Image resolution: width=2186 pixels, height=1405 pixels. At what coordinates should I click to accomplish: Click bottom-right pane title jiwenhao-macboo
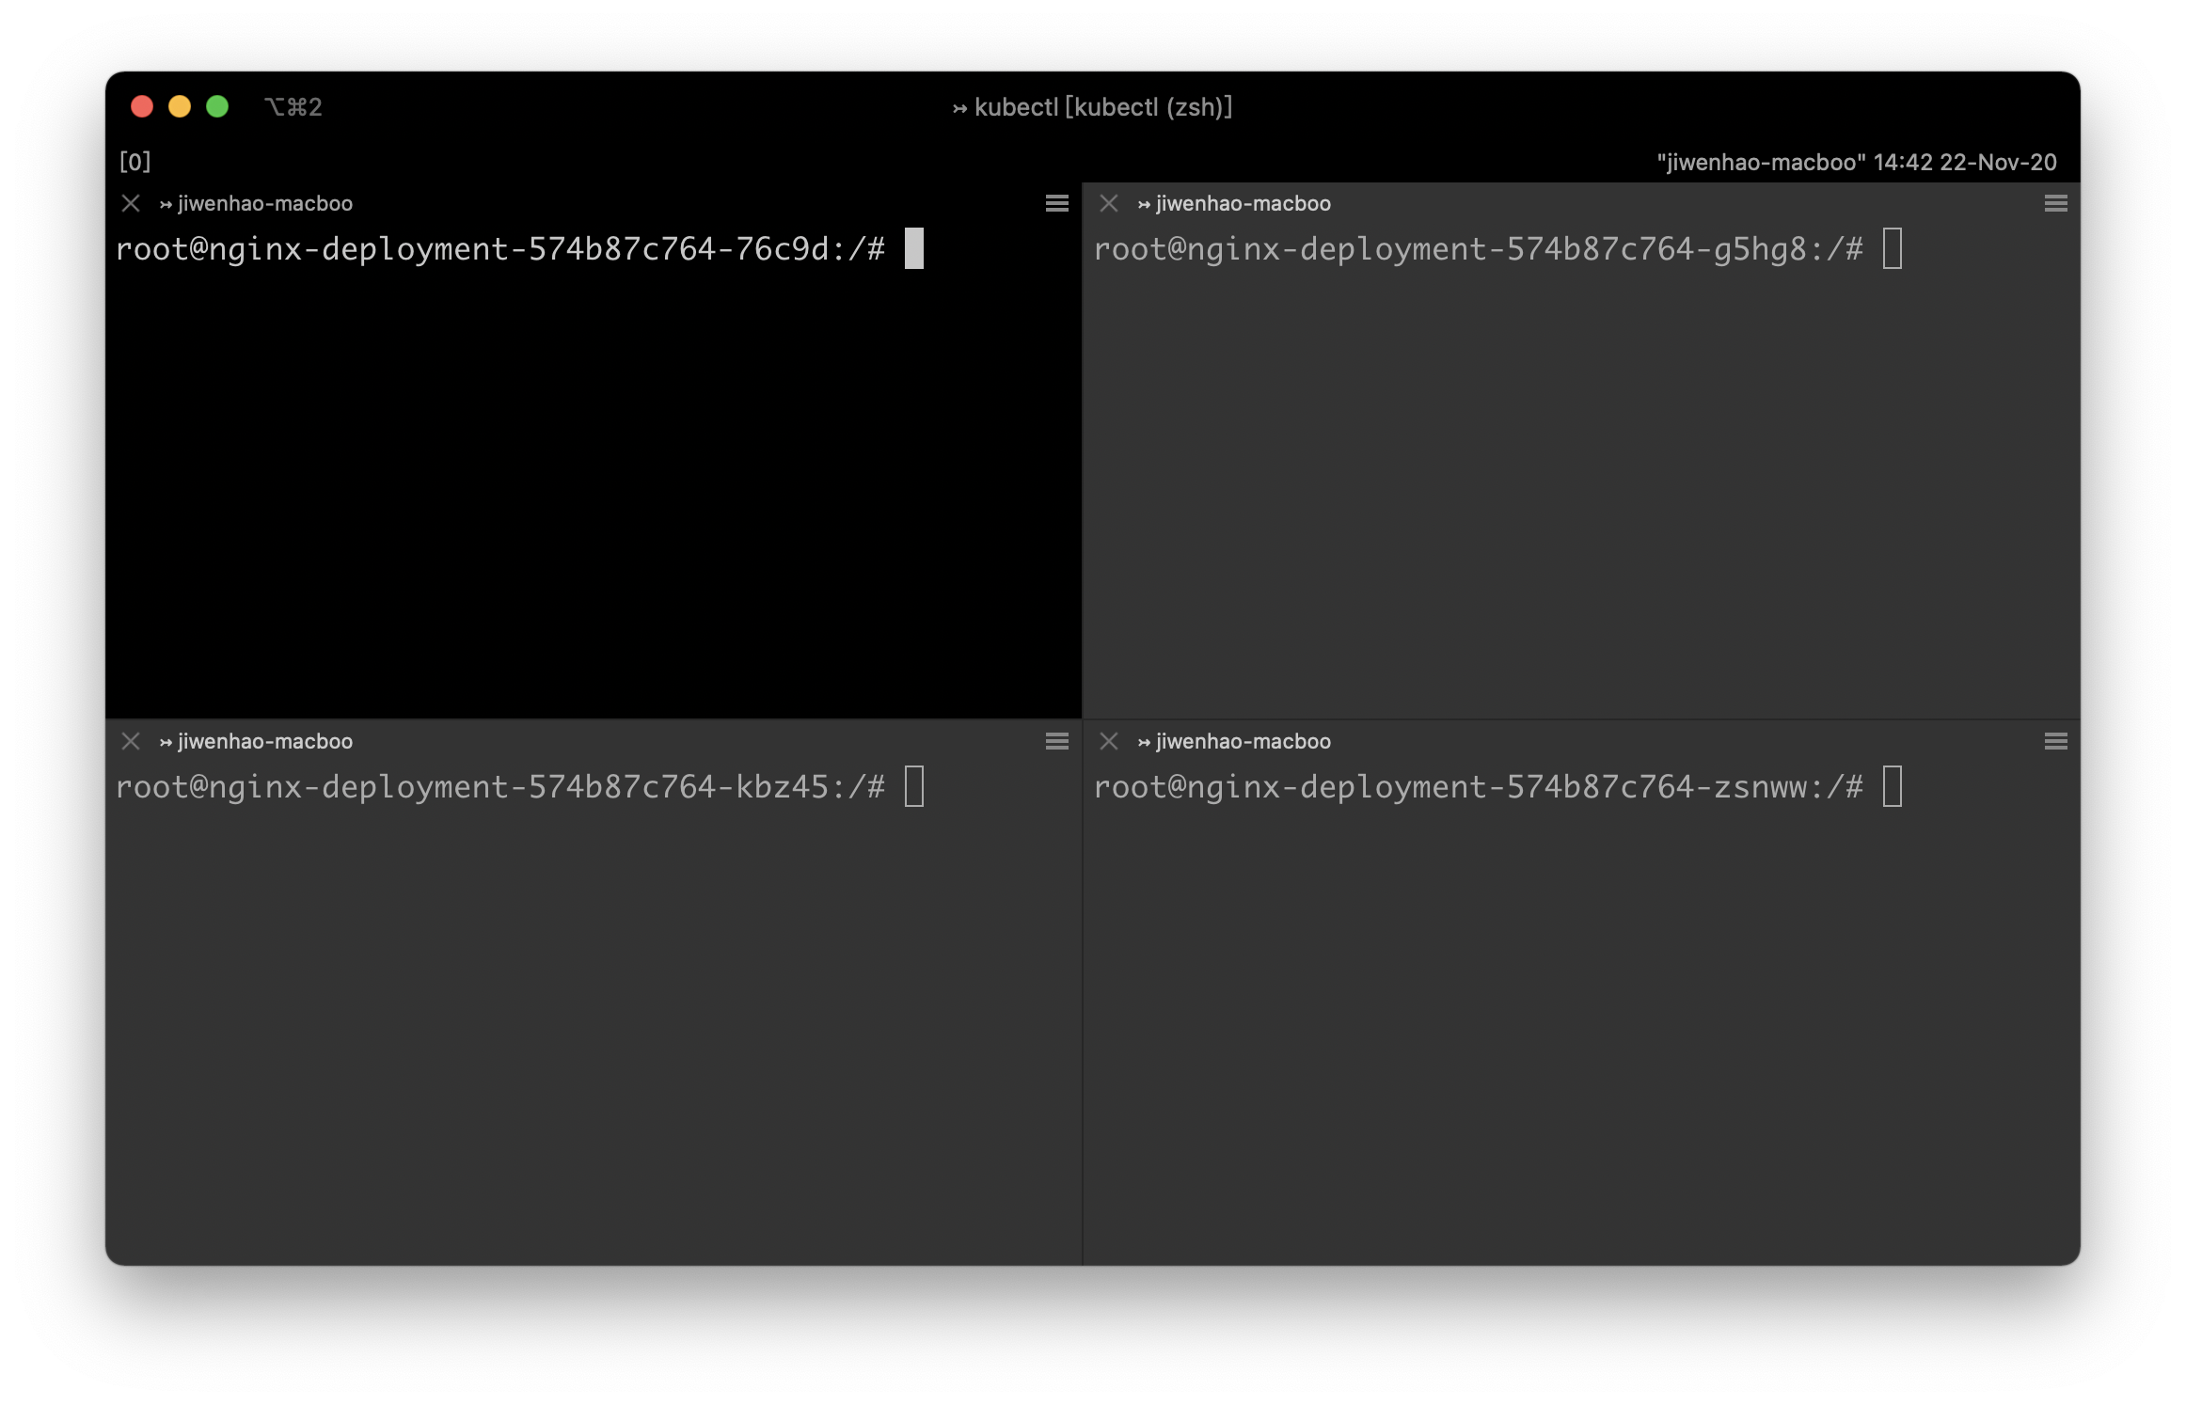1243,741
